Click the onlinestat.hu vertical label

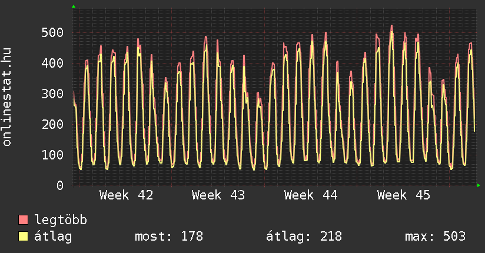8,98
